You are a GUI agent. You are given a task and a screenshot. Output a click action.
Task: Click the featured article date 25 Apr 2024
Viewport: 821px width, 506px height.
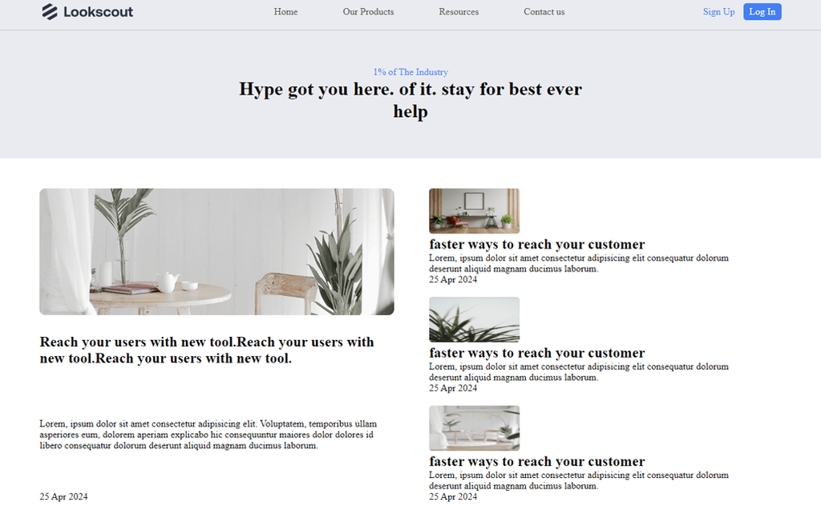(63, 496)
